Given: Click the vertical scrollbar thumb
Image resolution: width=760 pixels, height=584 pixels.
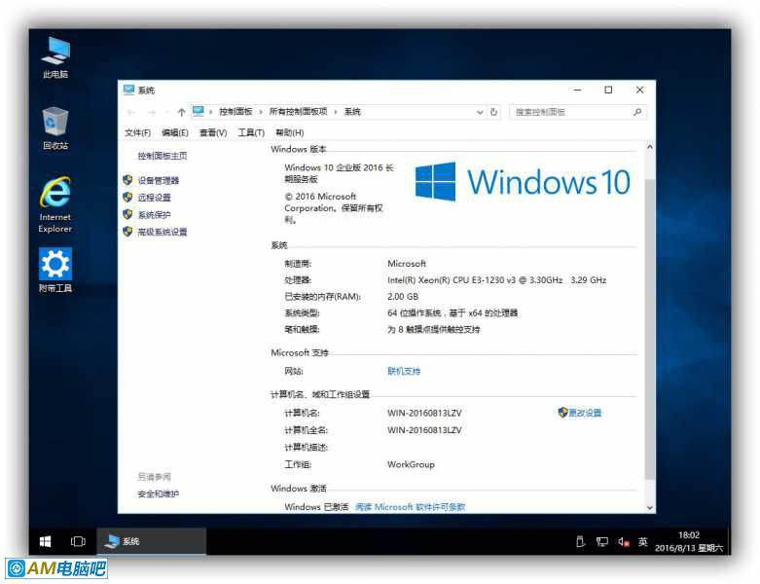Looking at the screenshot, I should [649, 330].
